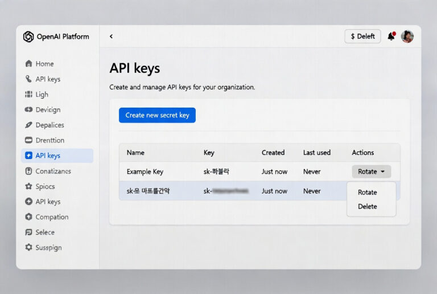Select the Example Key name cell
The height and width of the screenshot is (294, 437).
[x=145, y=171]
